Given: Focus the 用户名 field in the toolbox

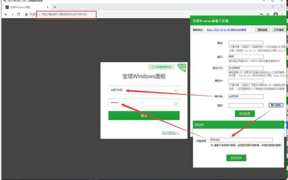Looking at the screenshot, I should [246, 96].
